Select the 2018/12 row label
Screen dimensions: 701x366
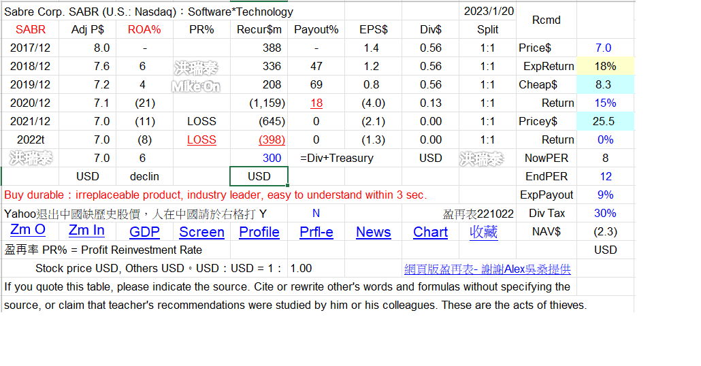click(30, 66)
